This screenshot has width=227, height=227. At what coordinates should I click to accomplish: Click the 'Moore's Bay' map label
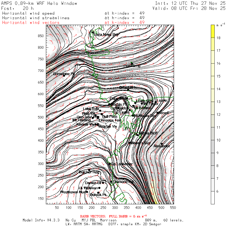(x=140, y=143)
